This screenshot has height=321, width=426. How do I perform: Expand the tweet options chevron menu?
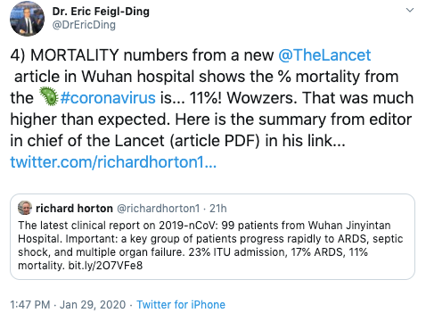click(x=410, y=10)
